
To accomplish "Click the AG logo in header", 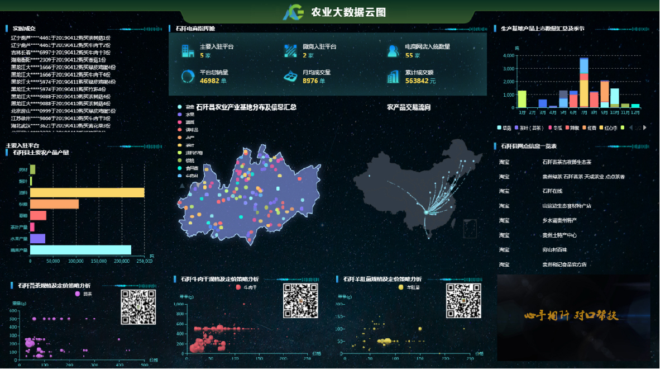I will (293, 12).
